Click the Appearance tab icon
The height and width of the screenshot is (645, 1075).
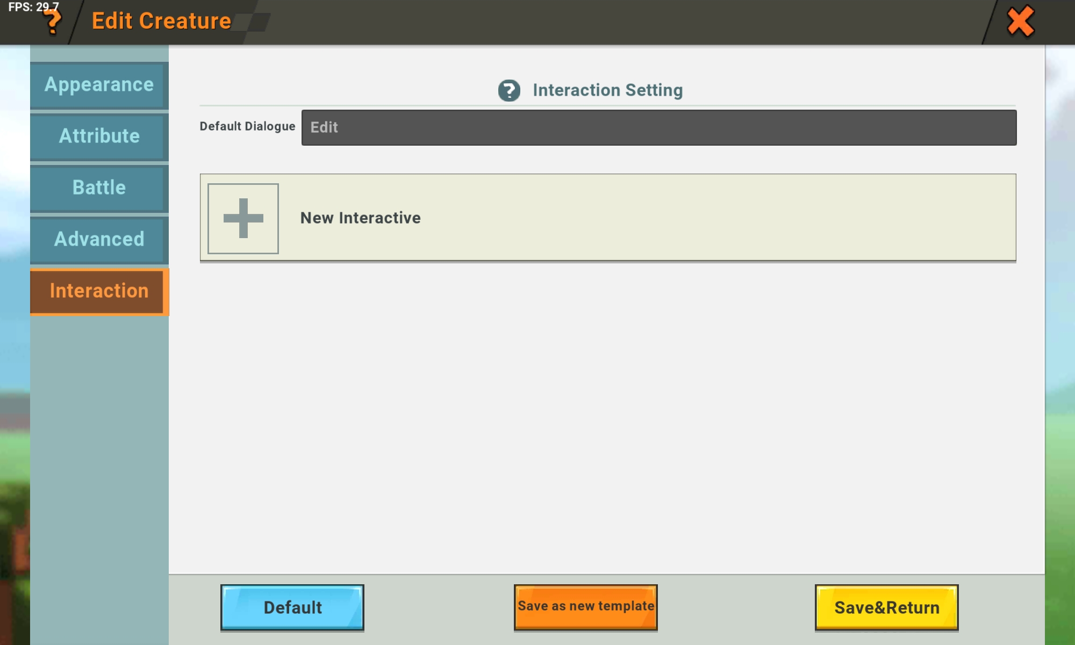98,84
